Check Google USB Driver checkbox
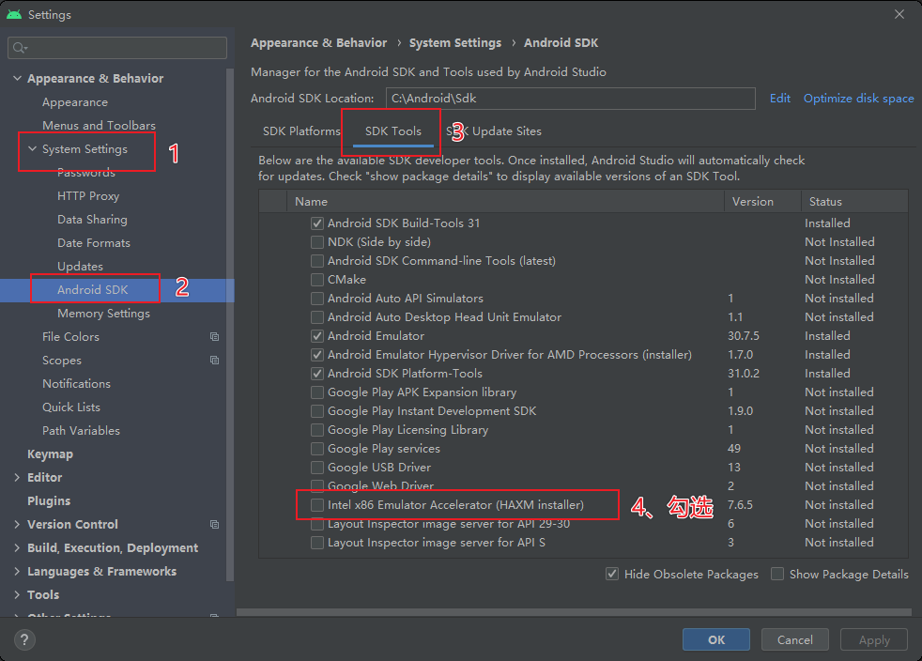The width and height of the screenshot is (922, 661). coord(317,467)
